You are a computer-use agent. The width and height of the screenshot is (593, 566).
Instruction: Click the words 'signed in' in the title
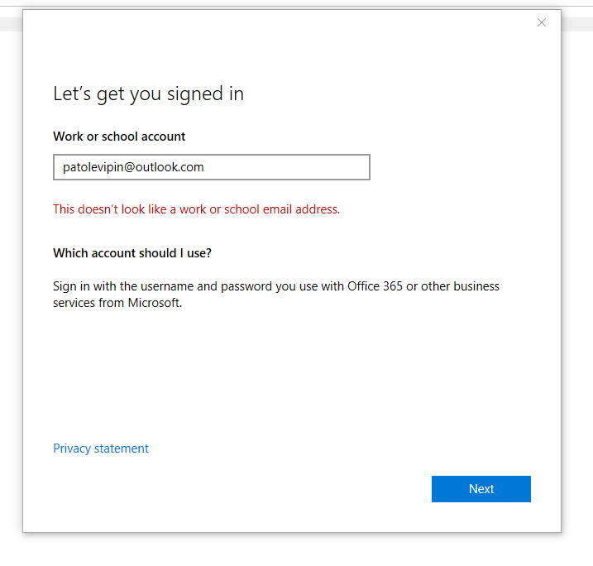tap(205, 94)
